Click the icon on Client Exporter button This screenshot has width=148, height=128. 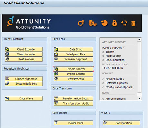coord(7,49)
